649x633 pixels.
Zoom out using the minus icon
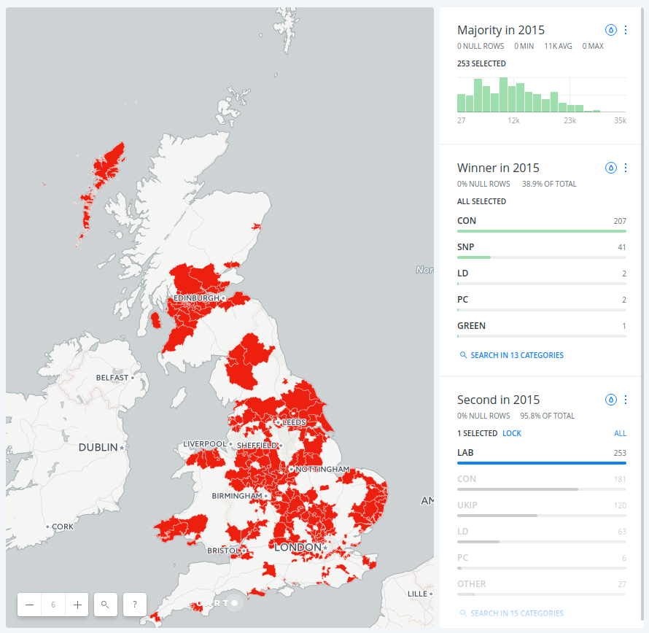29,605
